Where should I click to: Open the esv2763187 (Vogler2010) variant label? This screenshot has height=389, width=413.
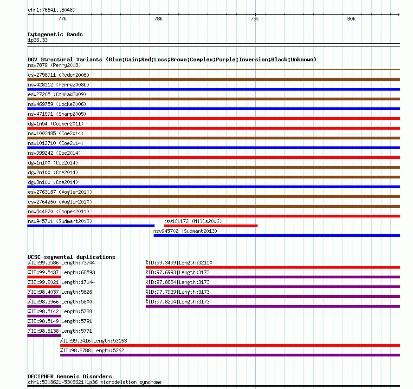pos(60,192)
